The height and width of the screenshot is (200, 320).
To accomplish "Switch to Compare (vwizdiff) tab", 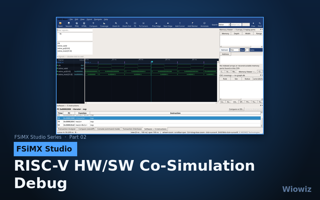I will [x=87, y=129].
